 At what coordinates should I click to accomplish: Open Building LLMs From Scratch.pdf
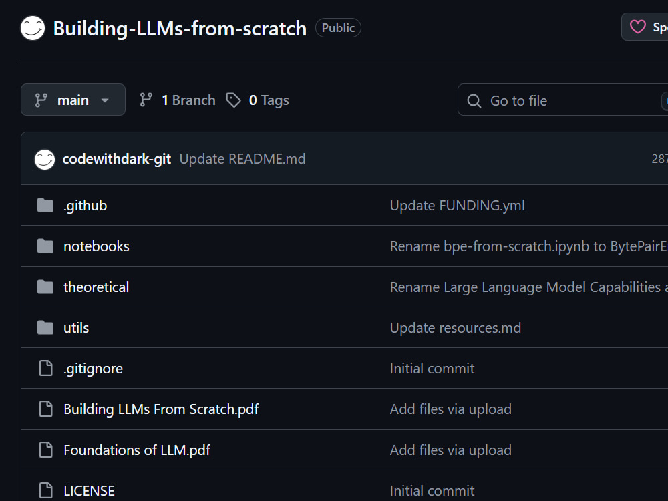click(161, 409)
